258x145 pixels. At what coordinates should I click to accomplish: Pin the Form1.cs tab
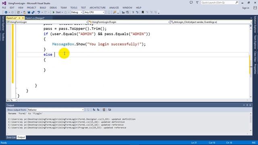[x=19, y=18]
